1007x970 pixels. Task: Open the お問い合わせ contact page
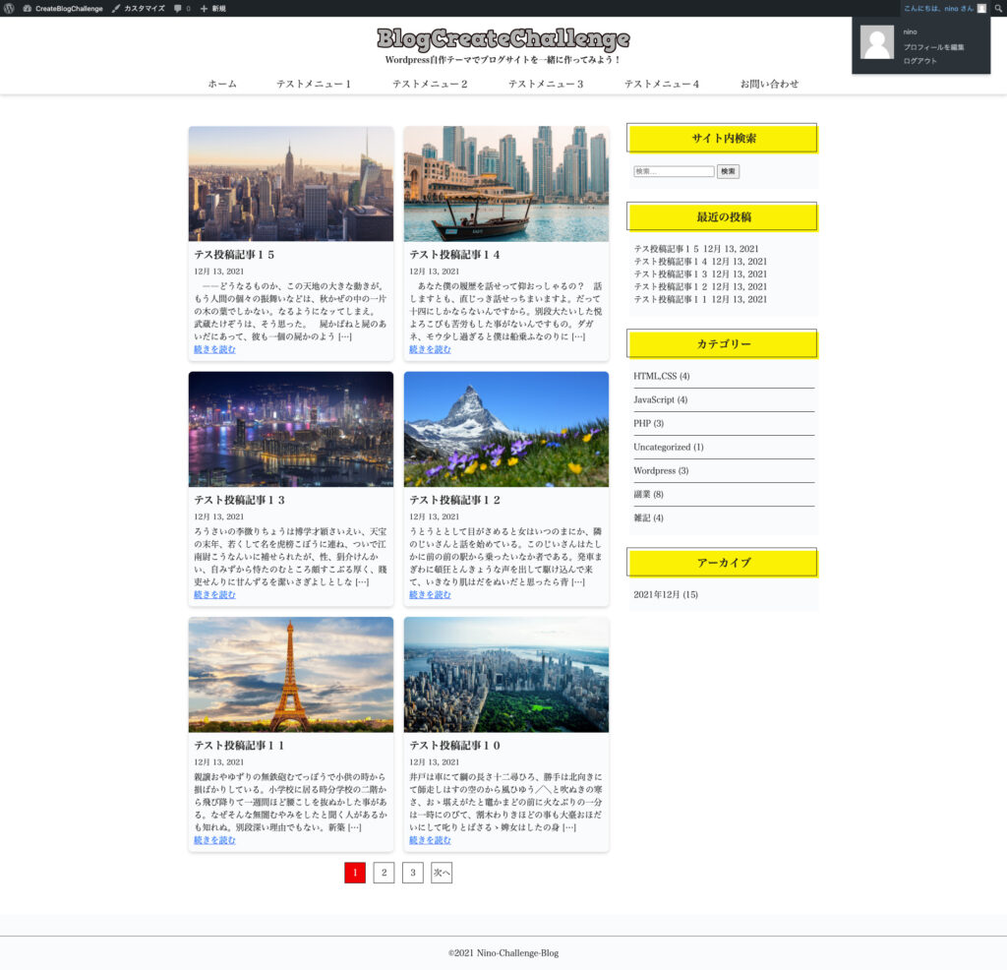tap(769, 84)
